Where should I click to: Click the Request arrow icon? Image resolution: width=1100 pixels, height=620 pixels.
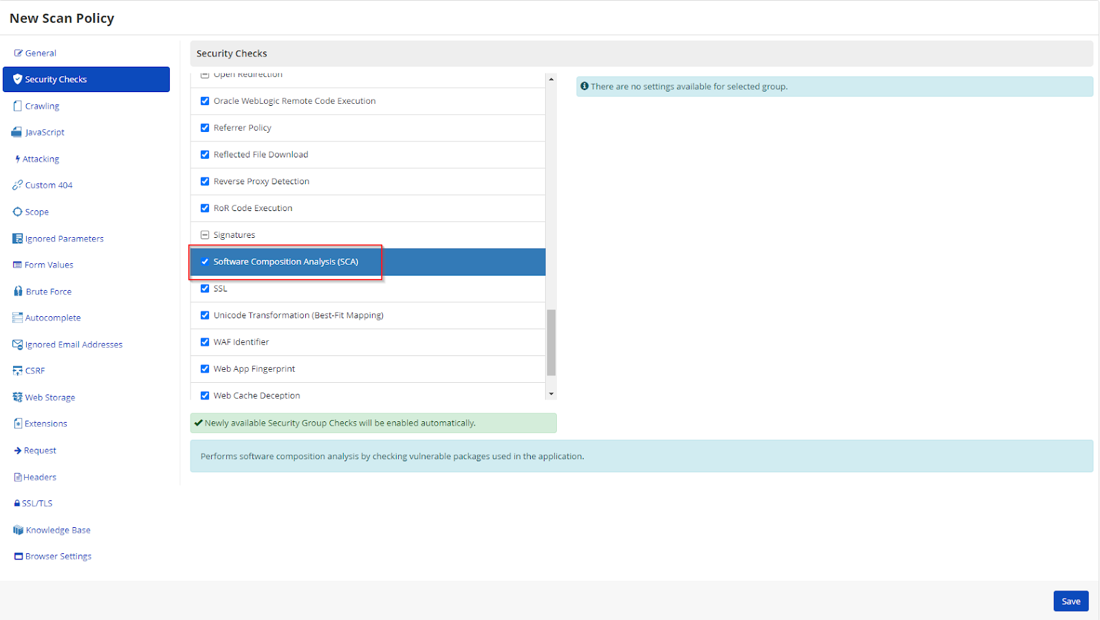point(18,450)
